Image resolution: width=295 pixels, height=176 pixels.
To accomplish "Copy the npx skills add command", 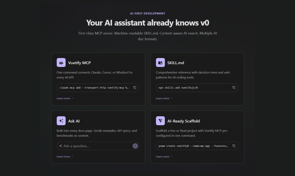I will (x=234, y=88).
